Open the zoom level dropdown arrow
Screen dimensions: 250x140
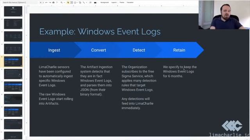pyautogui.click(x=64, y=3)
